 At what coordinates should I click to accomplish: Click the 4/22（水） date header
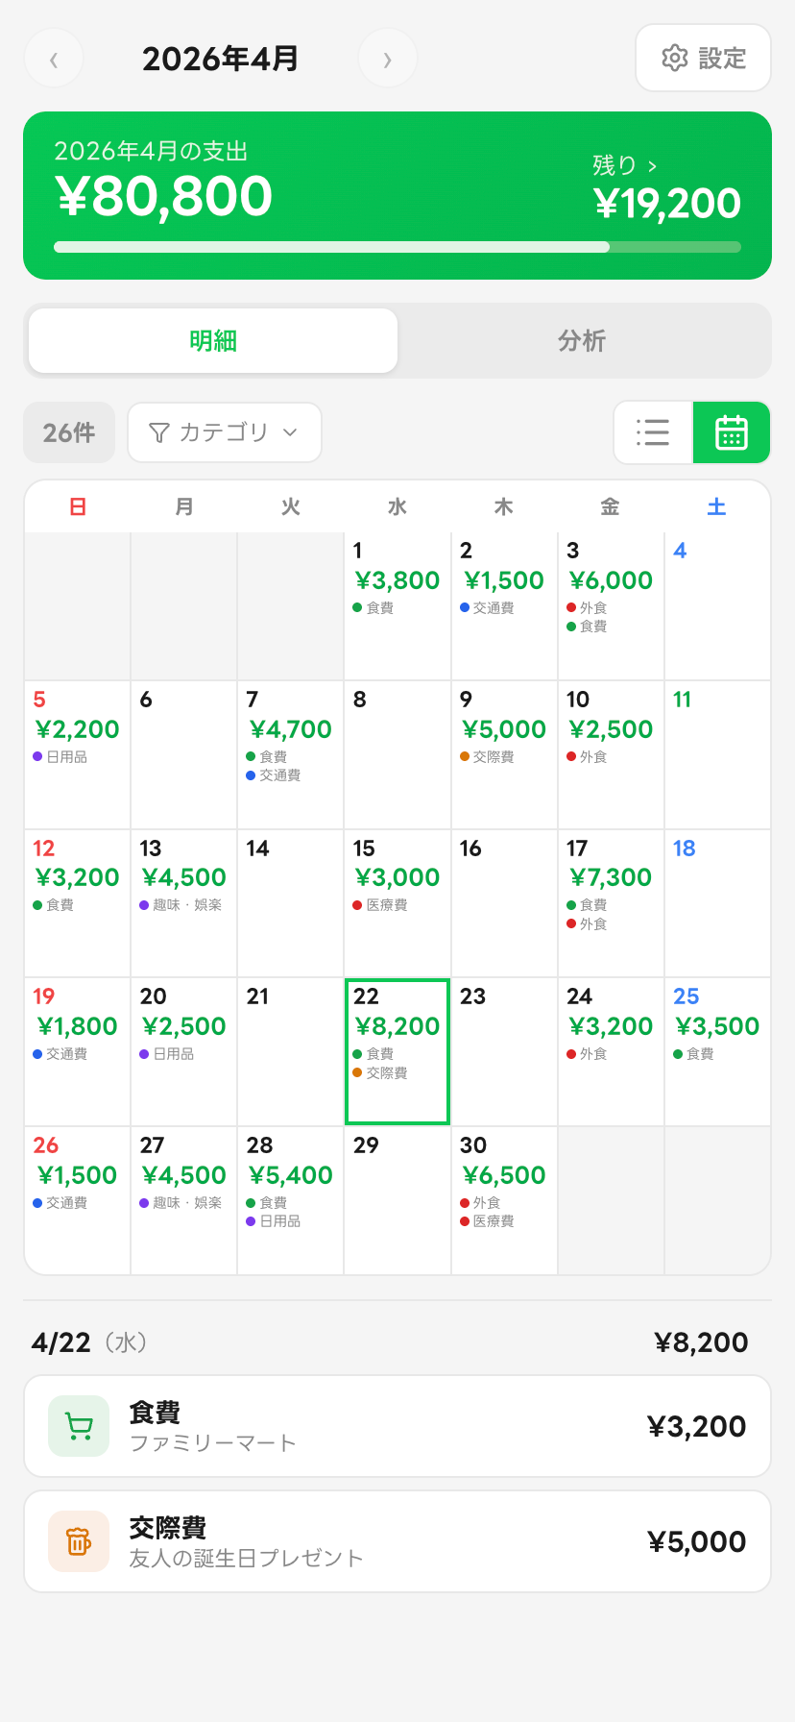(89, 1342)
